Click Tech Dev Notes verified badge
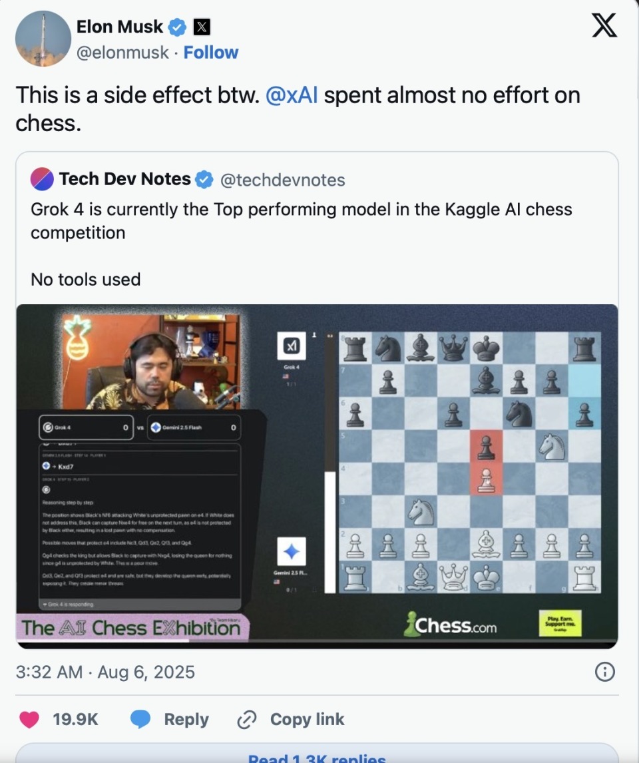639x763 pixels. point(204,180)
